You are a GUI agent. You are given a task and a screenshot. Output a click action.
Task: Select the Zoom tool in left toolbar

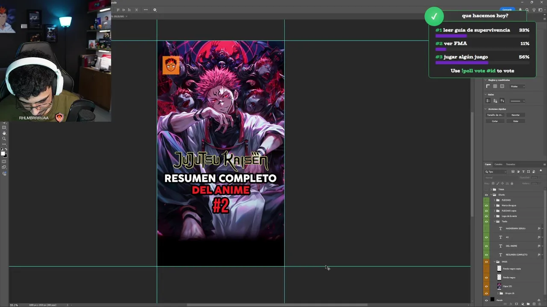(4, 139)
